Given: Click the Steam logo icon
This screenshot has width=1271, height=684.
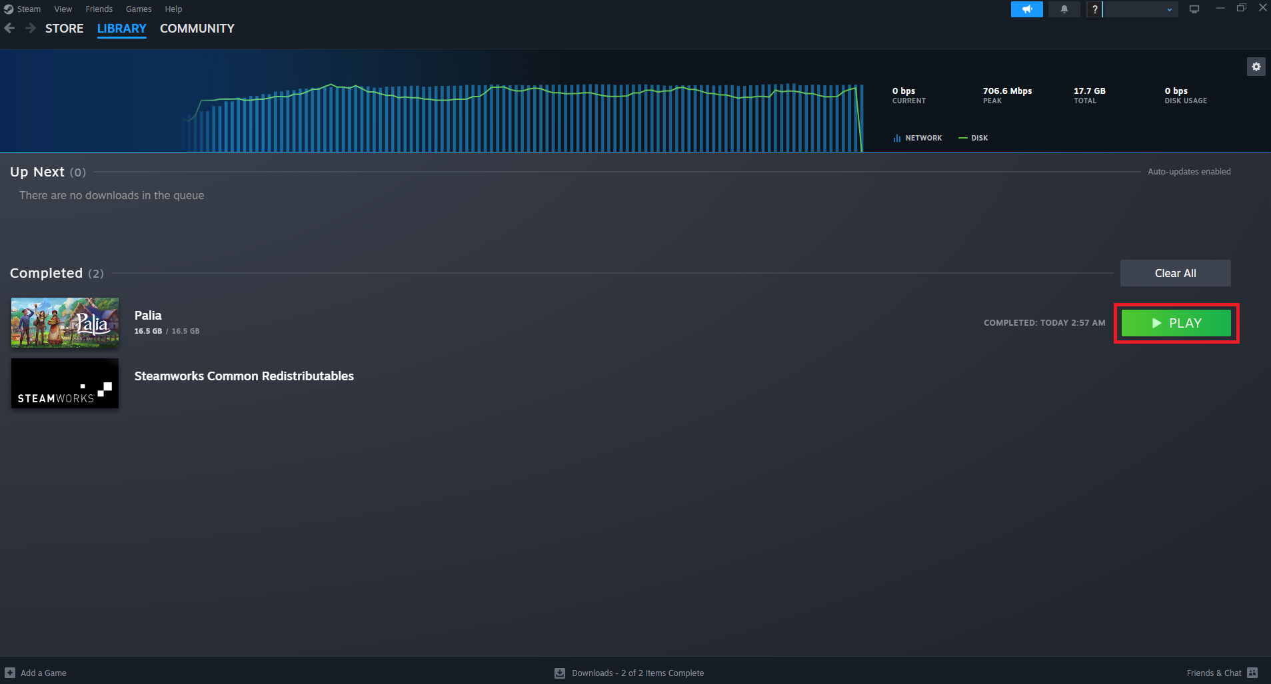Looking at the screenshot, I should [x=9, y=9].
